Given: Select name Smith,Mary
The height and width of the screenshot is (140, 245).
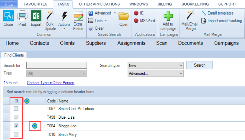Looking at the screenshot, I should point(68,135).
